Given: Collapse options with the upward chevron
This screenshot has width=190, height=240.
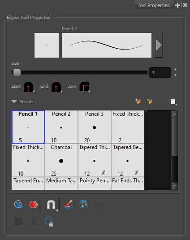Looking at the screenshot, I should point(99,204).
